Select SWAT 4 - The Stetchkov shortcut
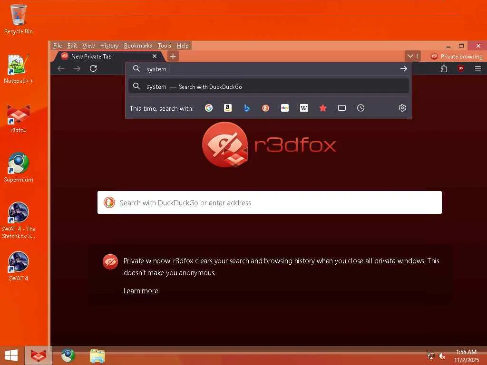 19,221
